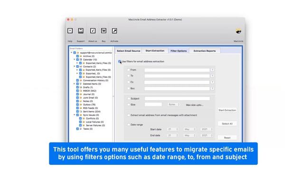Click the help icon beside Bcc field
Image resolution: width=304 pixels, height=171 pixels.
point(212,89)
